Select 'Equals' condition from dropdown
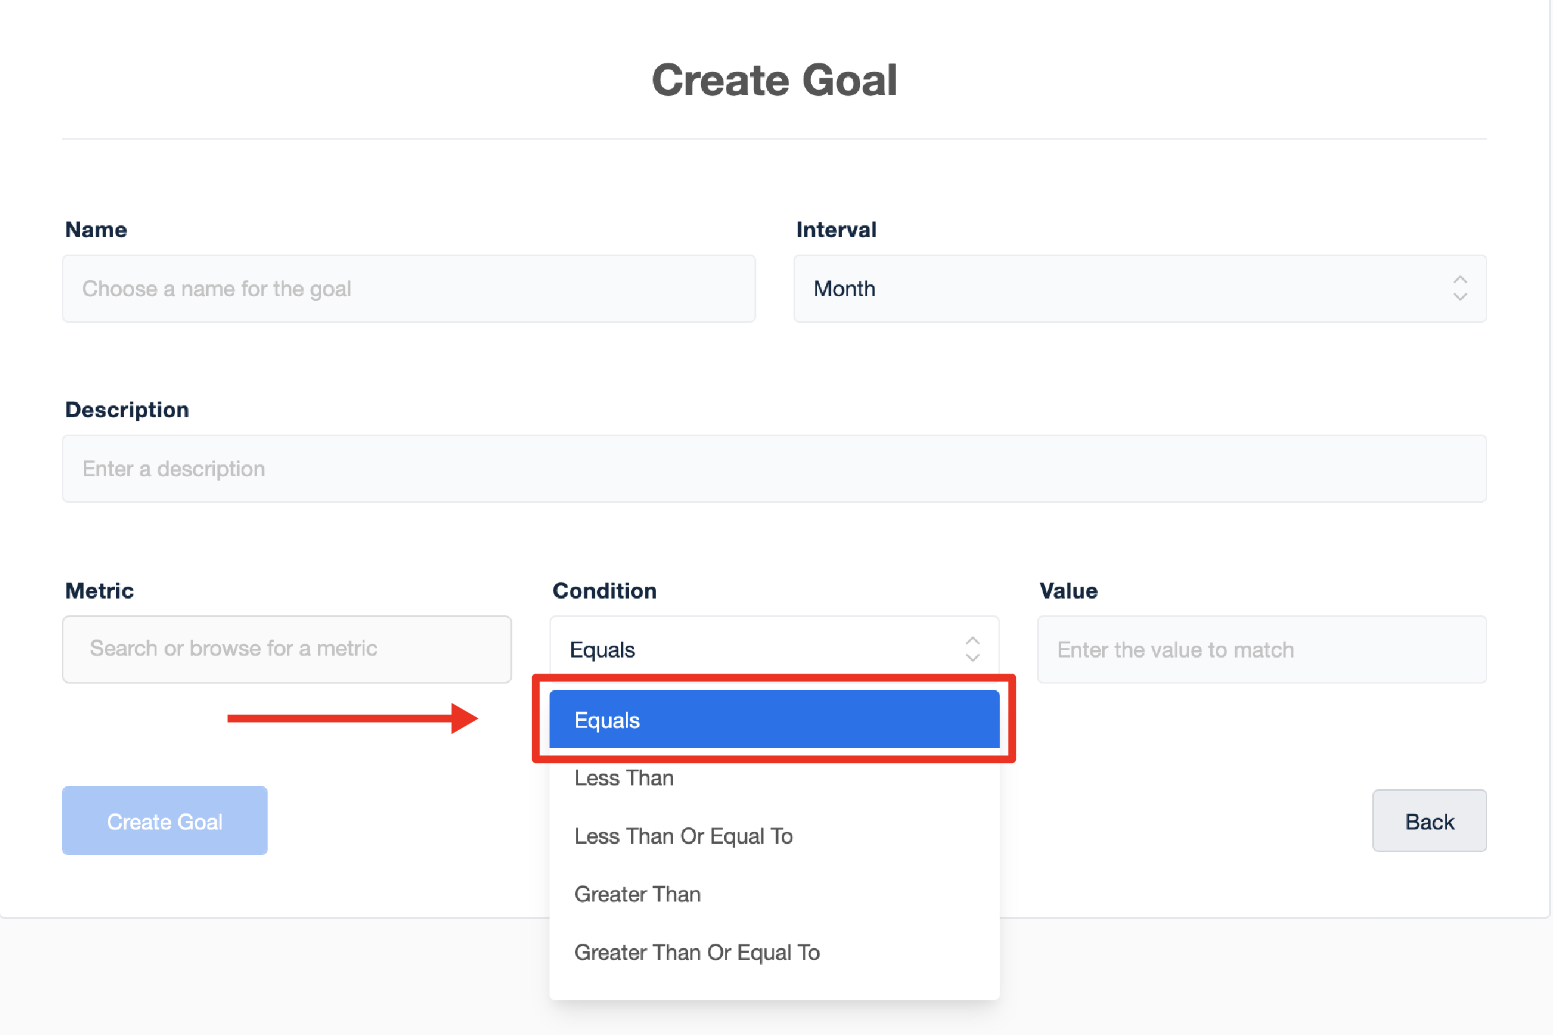 point(775,718)
